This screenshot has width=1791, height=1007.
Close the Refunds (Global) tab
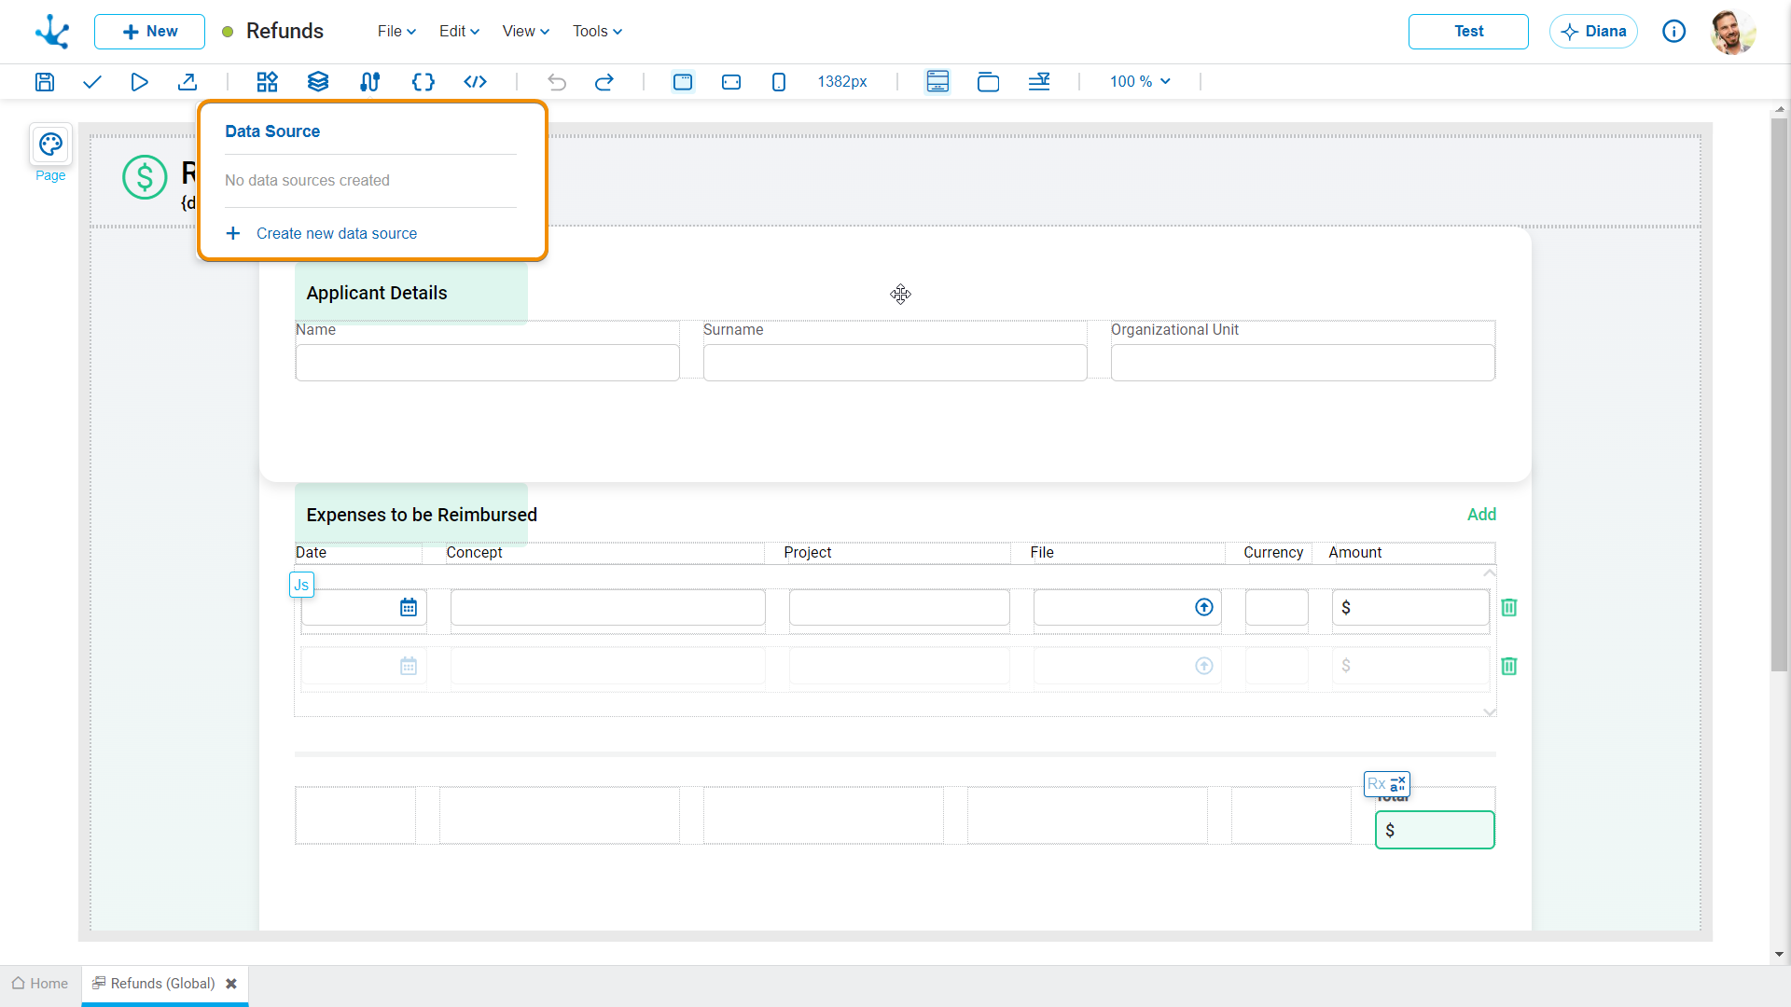point(231,984)
